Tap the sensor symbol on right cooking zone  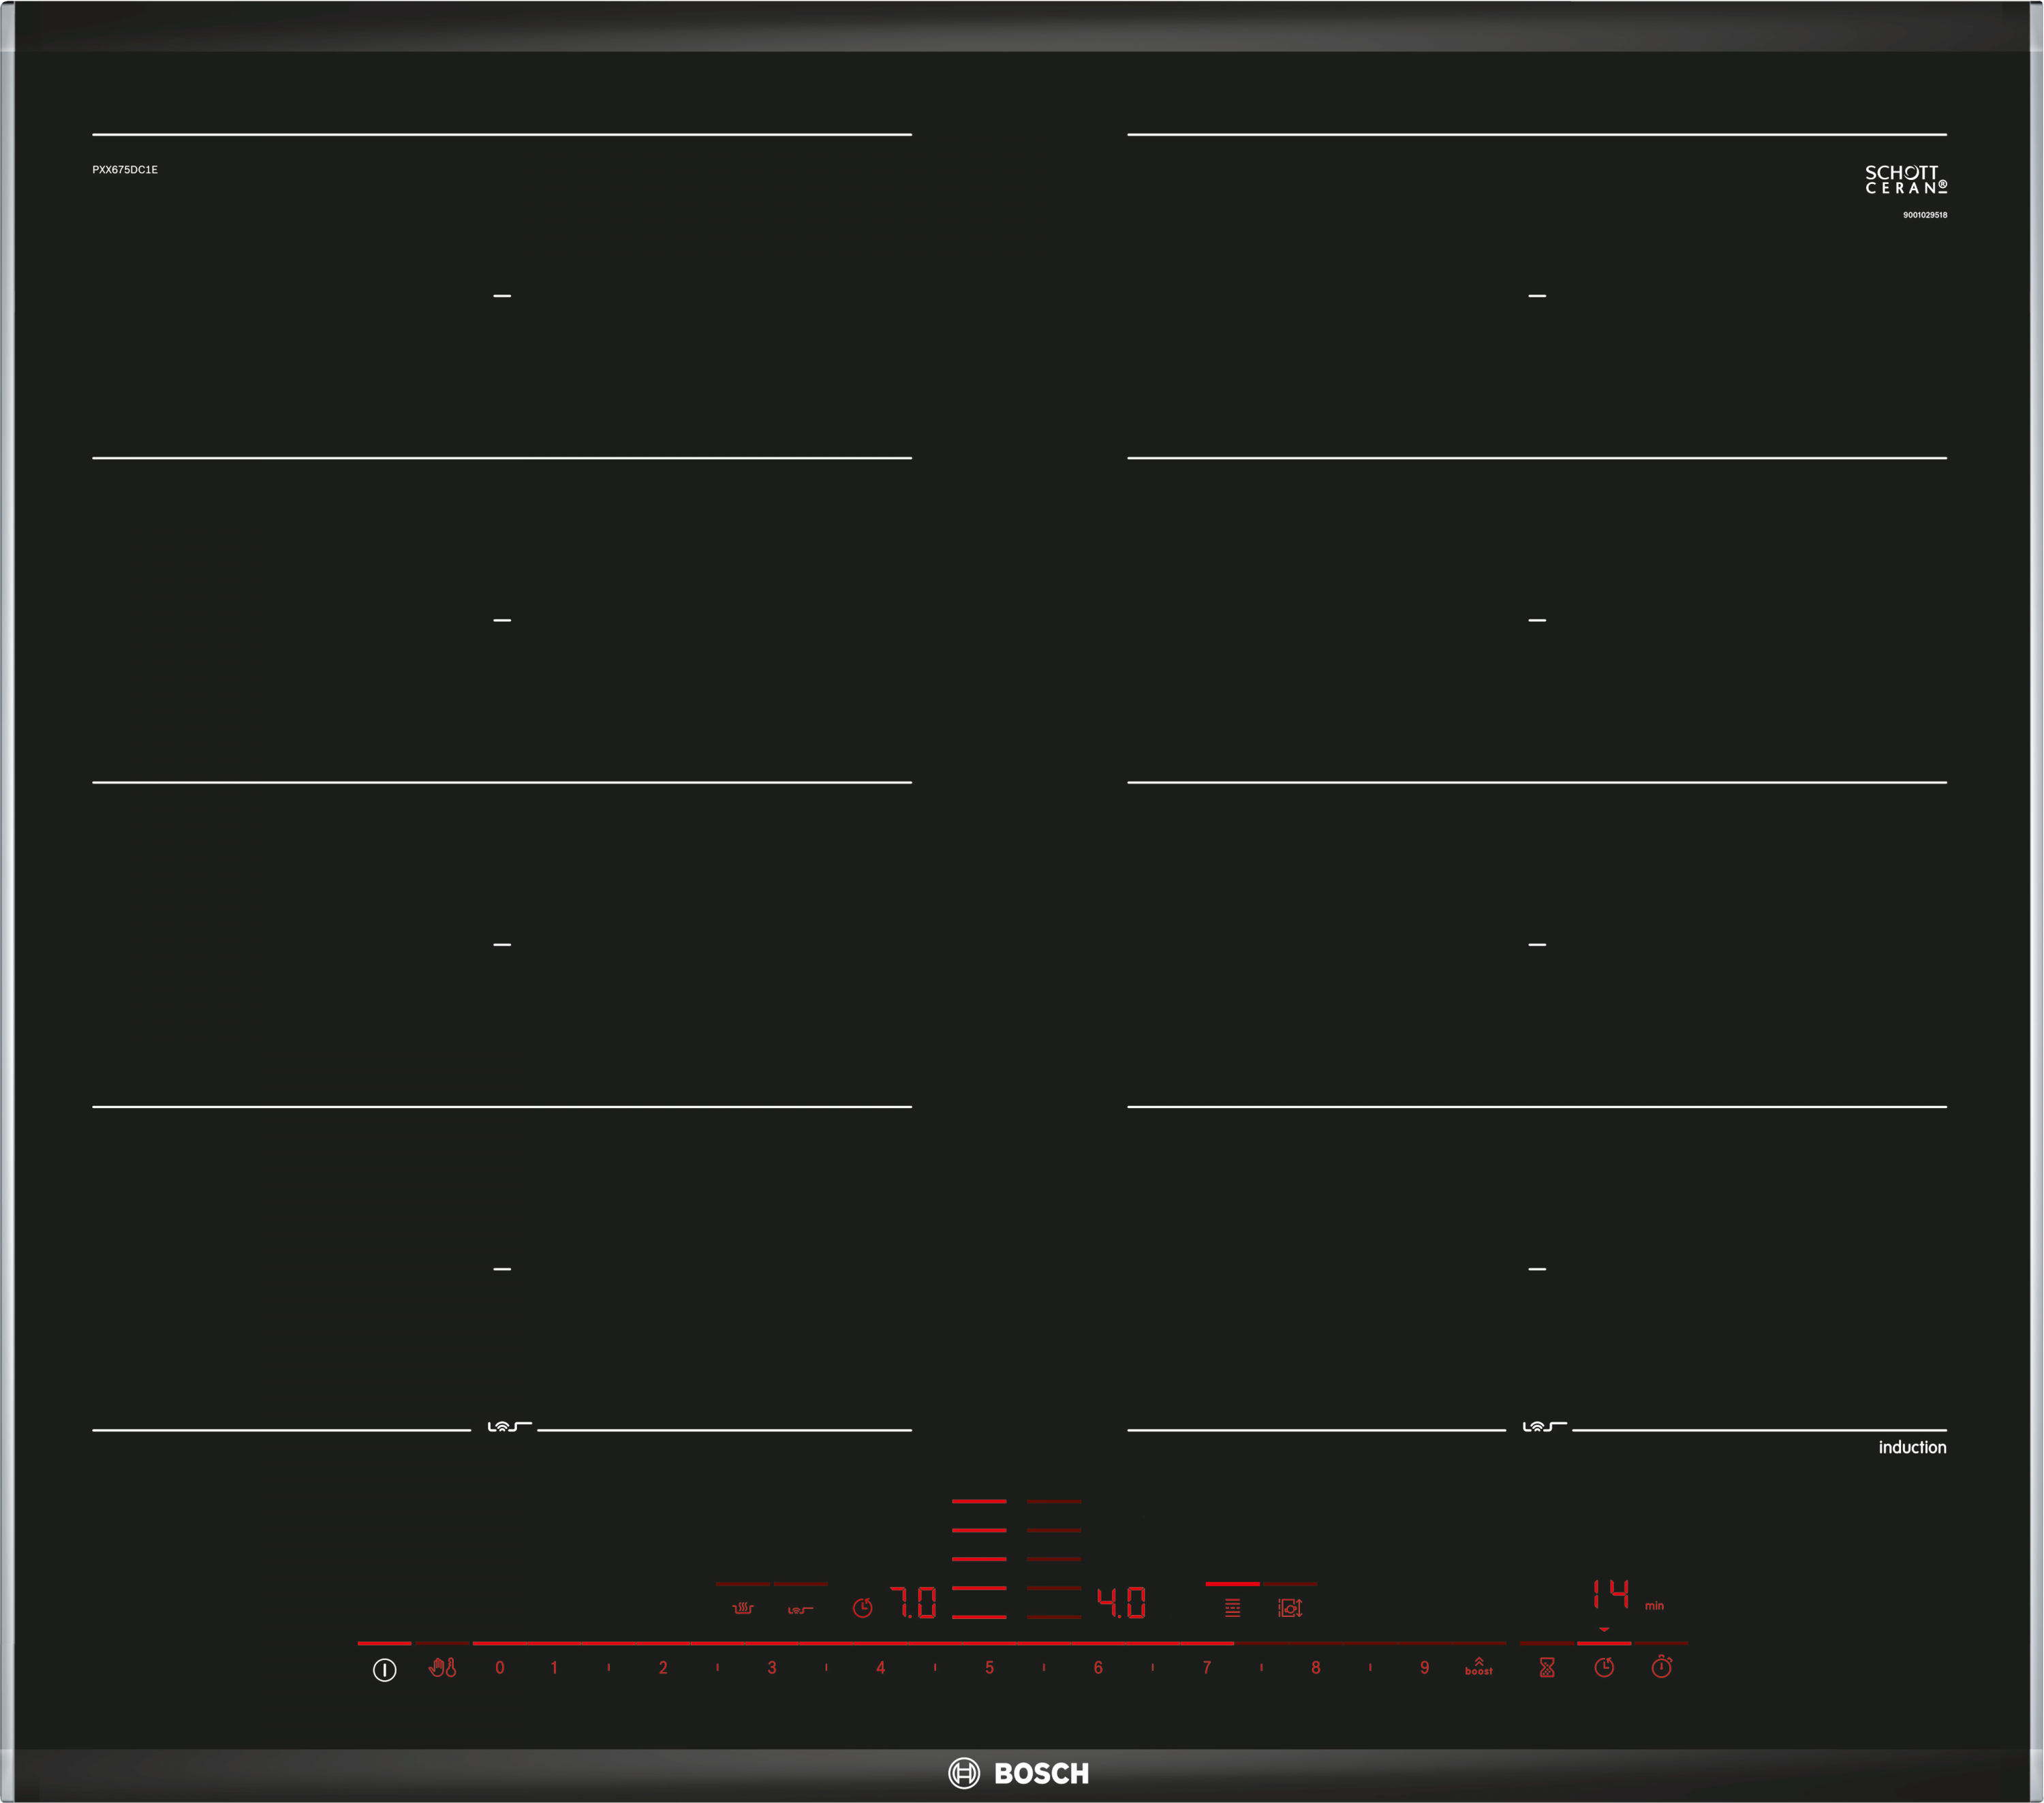[1544, 1426]
